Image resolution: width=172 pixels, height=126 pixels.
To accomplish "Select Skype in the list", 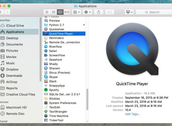I will (x=64, y=77).
